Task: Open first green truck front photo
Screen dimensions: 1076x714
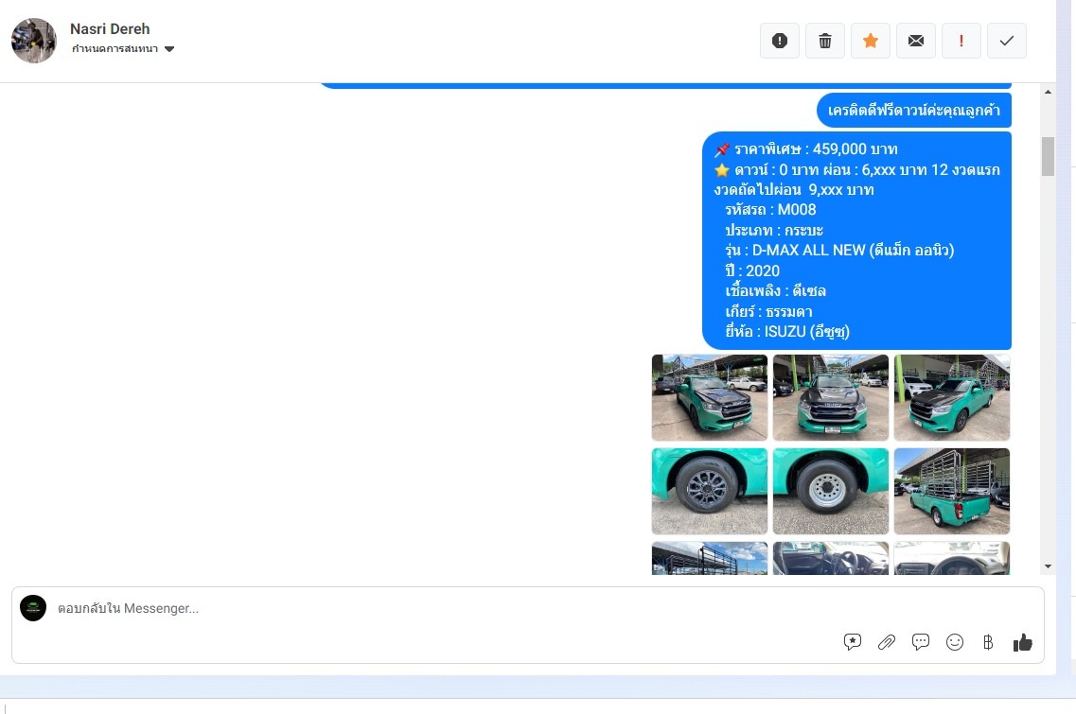Action: click(710, 397)
